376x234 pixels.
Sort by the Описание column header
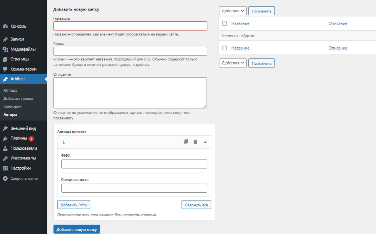pos(338,23)
